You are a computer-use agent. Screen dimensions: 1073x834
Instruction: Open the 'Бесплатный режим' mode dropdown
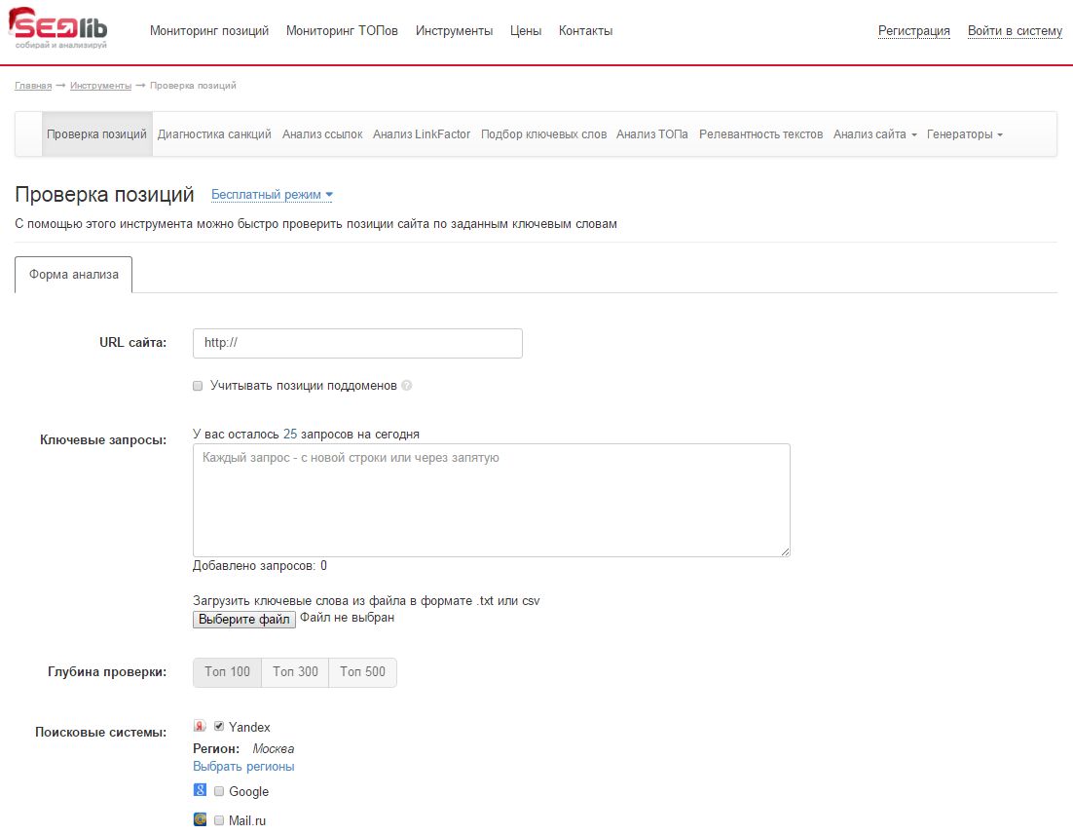tap(272, 195)
